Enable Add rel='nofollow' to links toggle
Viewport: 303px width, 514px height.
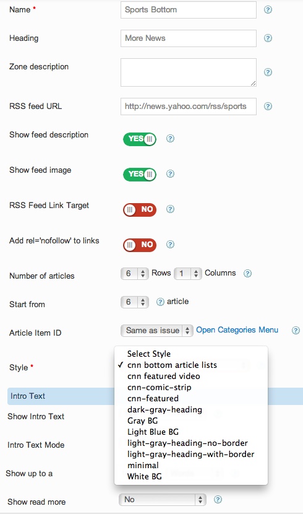140,245
